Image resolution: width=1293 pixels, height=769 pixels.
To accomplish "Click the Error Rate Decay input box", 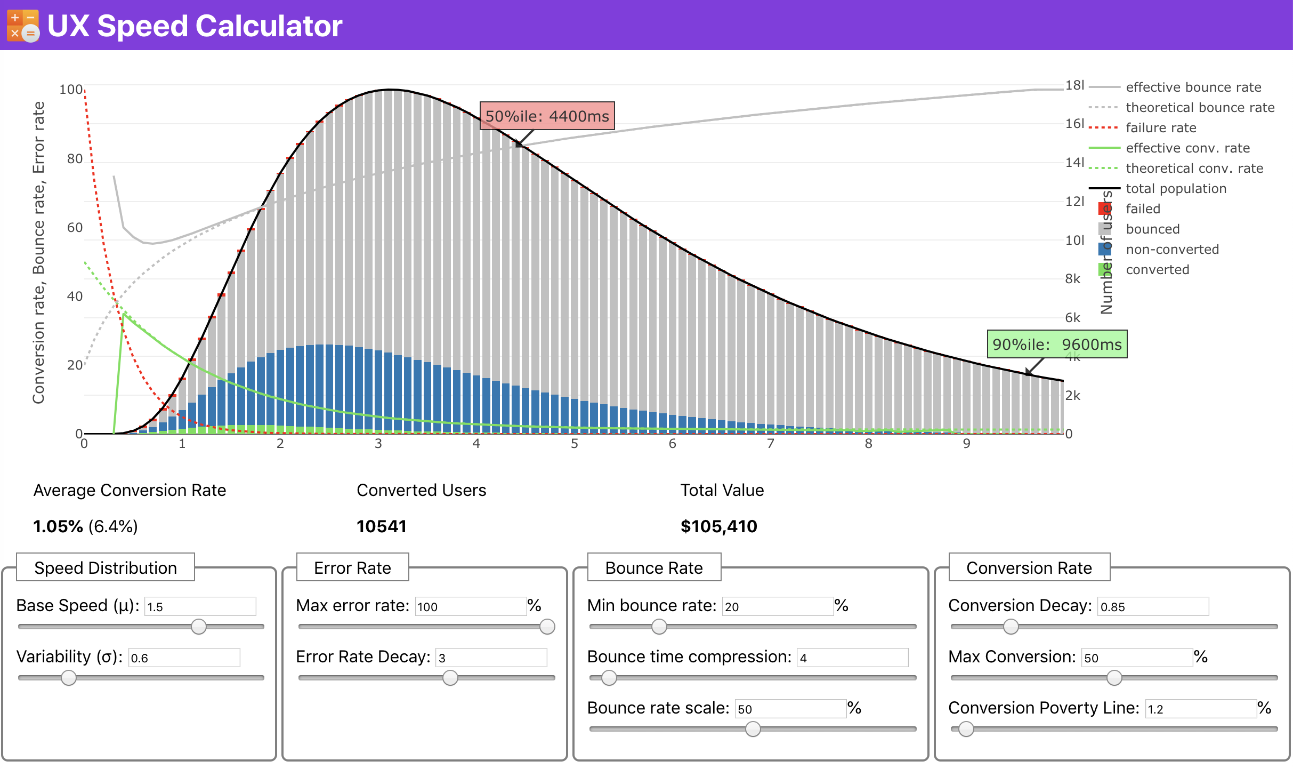I will point(490,658).
